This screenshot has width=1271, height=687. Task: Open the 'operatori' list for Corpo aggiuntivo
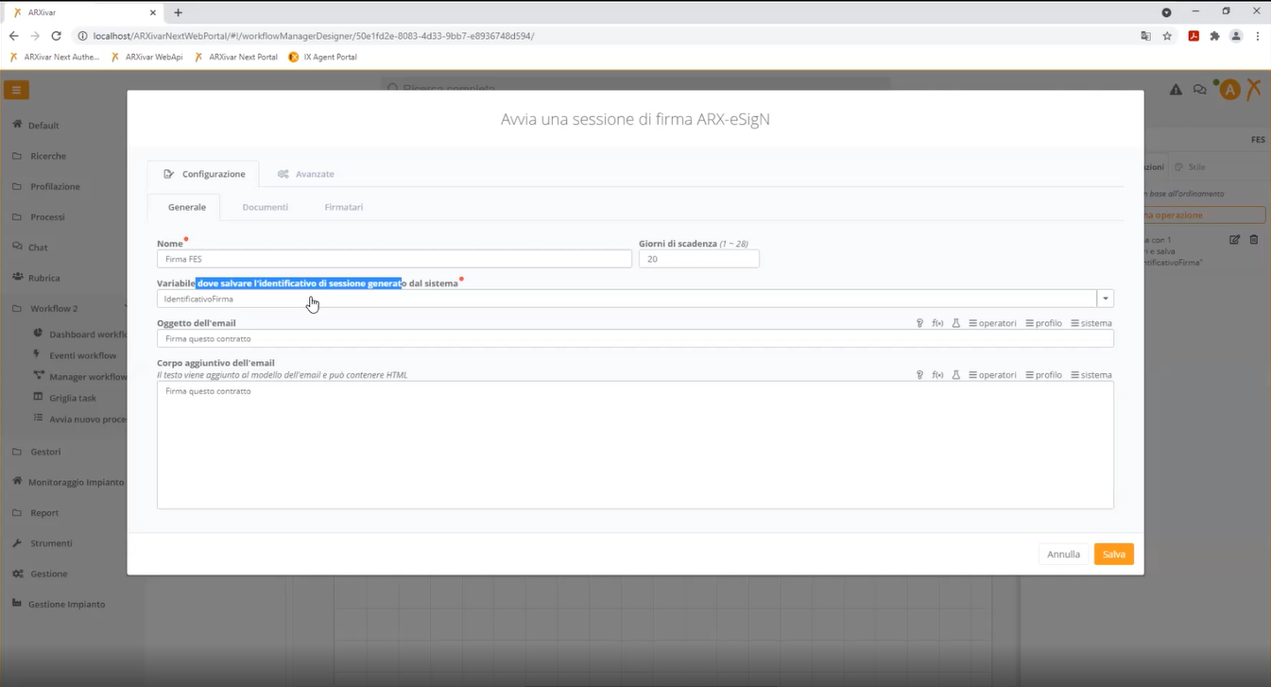[x=992, y=375]
